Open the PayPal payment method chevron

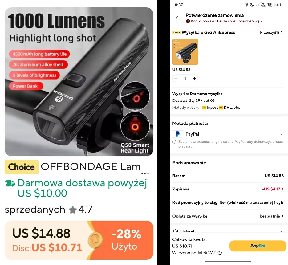pyautogui.click(x=282, y=134)
